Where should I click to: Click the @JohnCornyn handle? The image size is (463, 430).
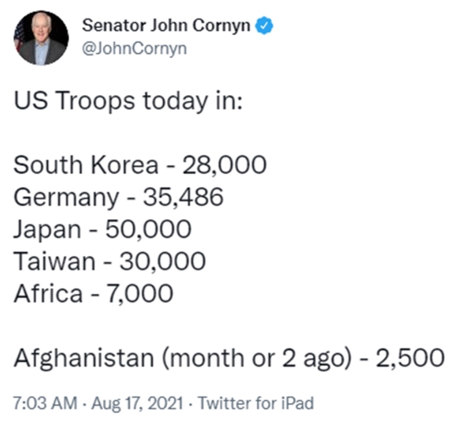[x=135, y=49]
